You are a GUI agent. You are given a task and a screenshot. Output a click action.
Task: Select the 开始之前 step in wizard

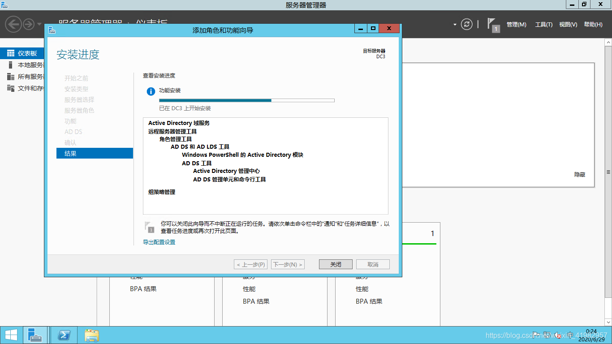pyautogui.click(x=77, y=78)
